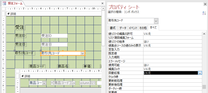Click the ダーティー時 event property field
Viewport: 208px width, 93px height.
tap(173, 88)
